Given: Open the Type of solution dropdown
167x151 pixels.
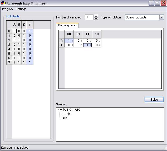Looking at the screenshot, I should point(161,17).
